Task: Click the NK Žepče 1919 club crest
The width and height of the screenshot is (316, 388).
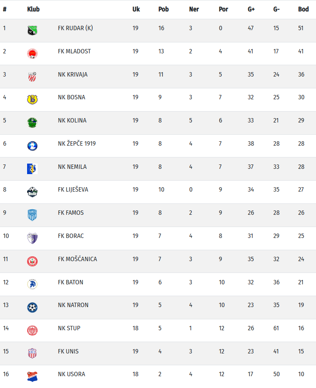Action: (32, 146)
